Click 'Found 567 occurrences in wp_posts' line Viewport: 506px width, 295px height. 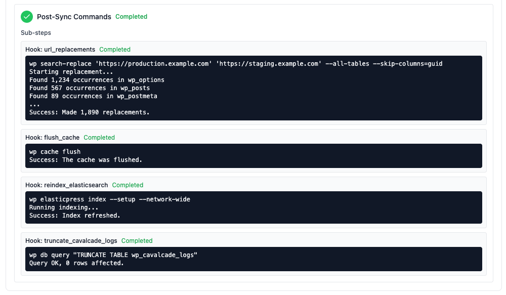(x=90, y=88)
